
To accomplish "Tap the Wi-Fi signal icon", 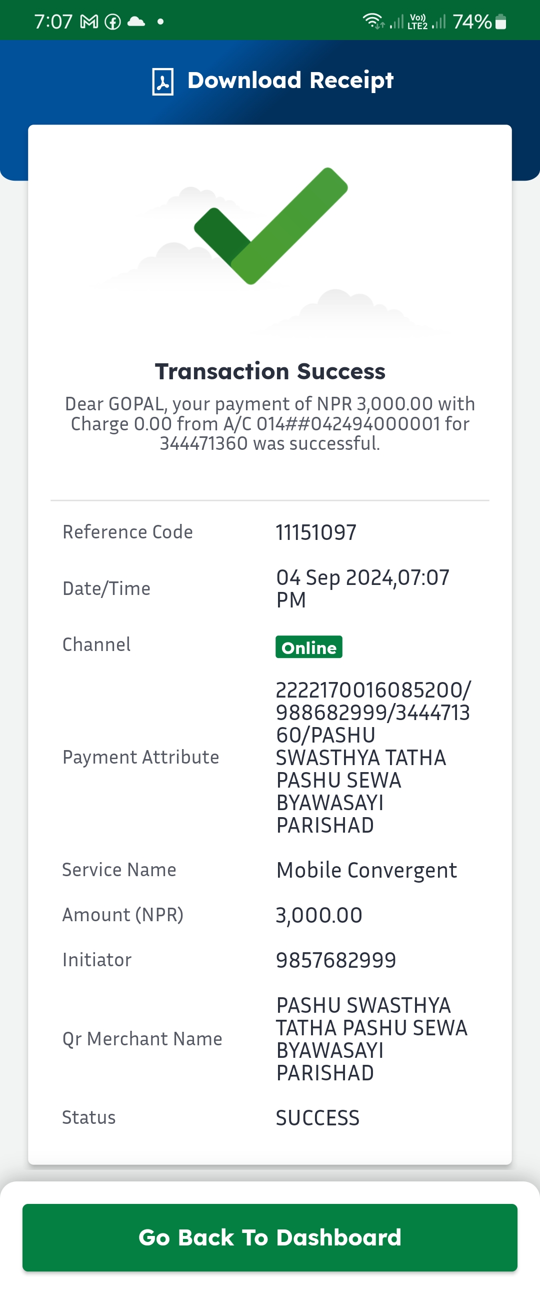I will click(374, 21).
